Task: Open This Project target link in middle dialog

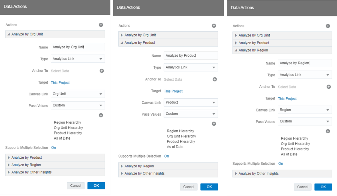Action: (x=173, y=91)
